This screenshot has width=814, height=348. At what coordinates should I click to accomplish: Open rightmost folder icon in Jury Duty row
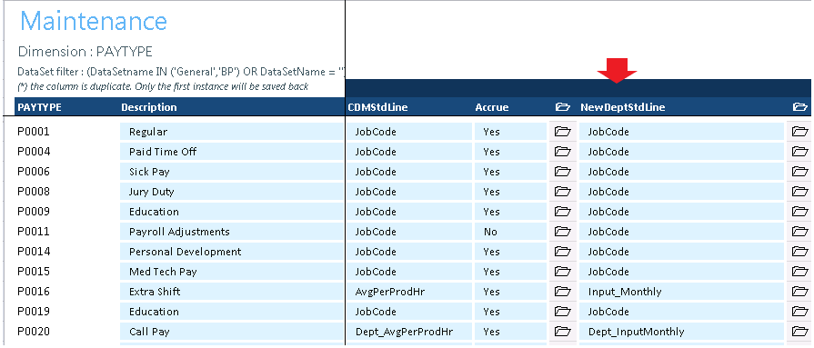click(x=800, y=192)
